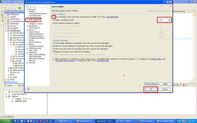Click the green run icon in bottom-right console toolbar
The width and height of the screenshot is (197, 123).
pyautogui.click(x=177, y=85)
